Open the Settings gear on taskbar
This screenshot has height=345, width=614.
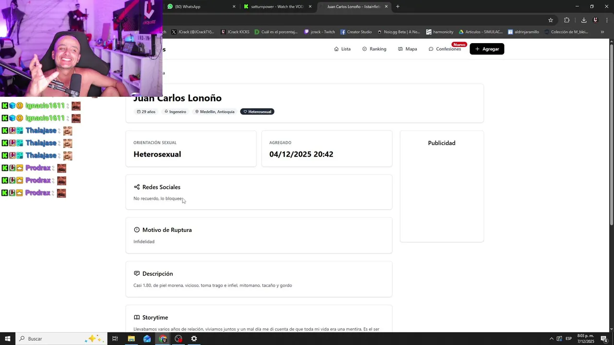point(194,339)
